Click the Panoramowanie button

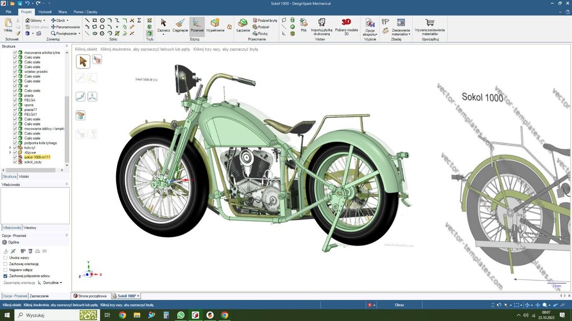(65, 27)
